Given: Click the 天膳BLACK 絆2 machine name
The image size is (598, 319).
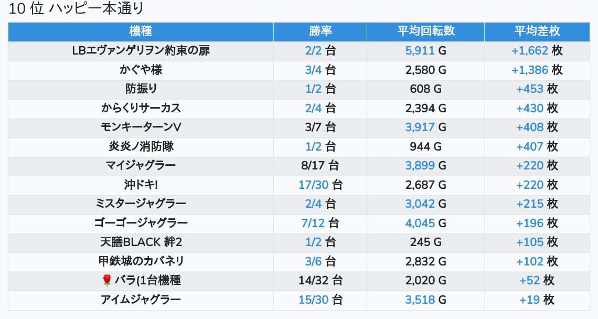Looking at the screenshot, I should [x=141, y=242].
